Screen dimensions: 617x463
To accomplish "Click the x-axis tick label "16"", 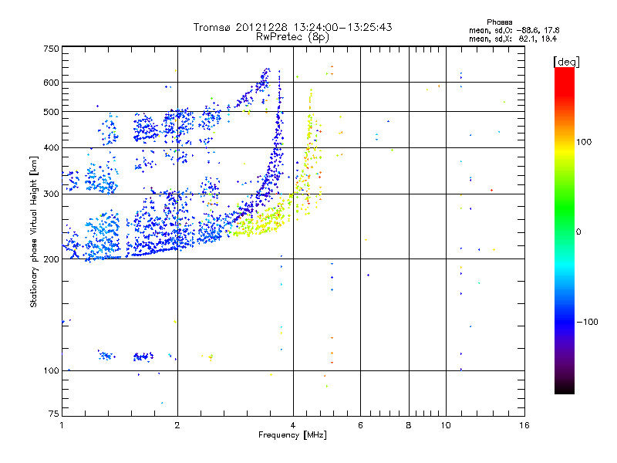I will coord(524,425).
